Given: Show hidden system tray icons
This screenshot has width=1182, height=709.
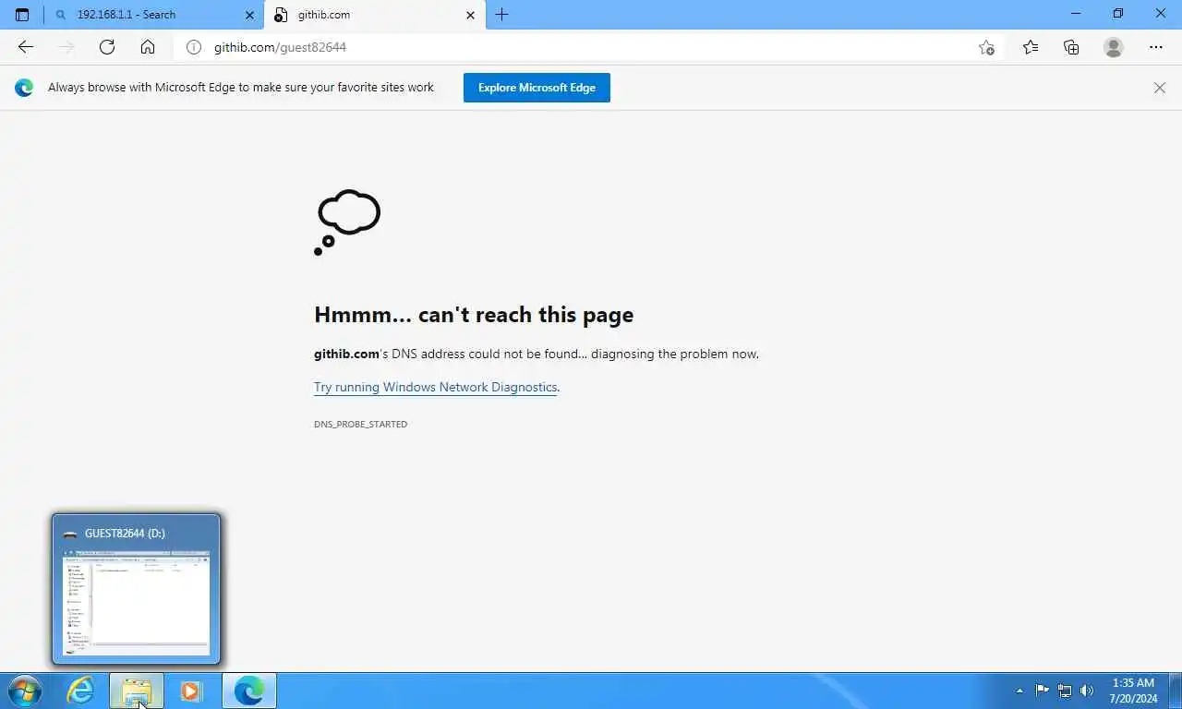Looking at the screenshot, I should coord(1019,691).
